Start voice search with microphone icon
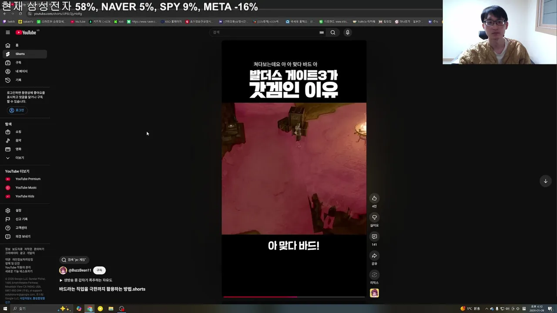The image size is (557, 313). click(x=347, y=32)
